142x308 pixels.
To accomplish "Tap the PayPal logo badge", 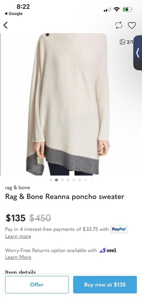I will point(119,229).
